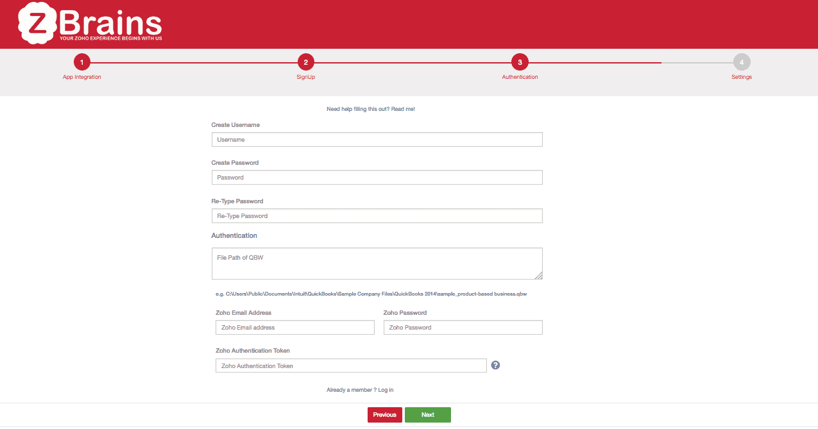Screen dimensions: 818x429
Task: Click the Zoho Authentication Token label
Action: [253, 351]
